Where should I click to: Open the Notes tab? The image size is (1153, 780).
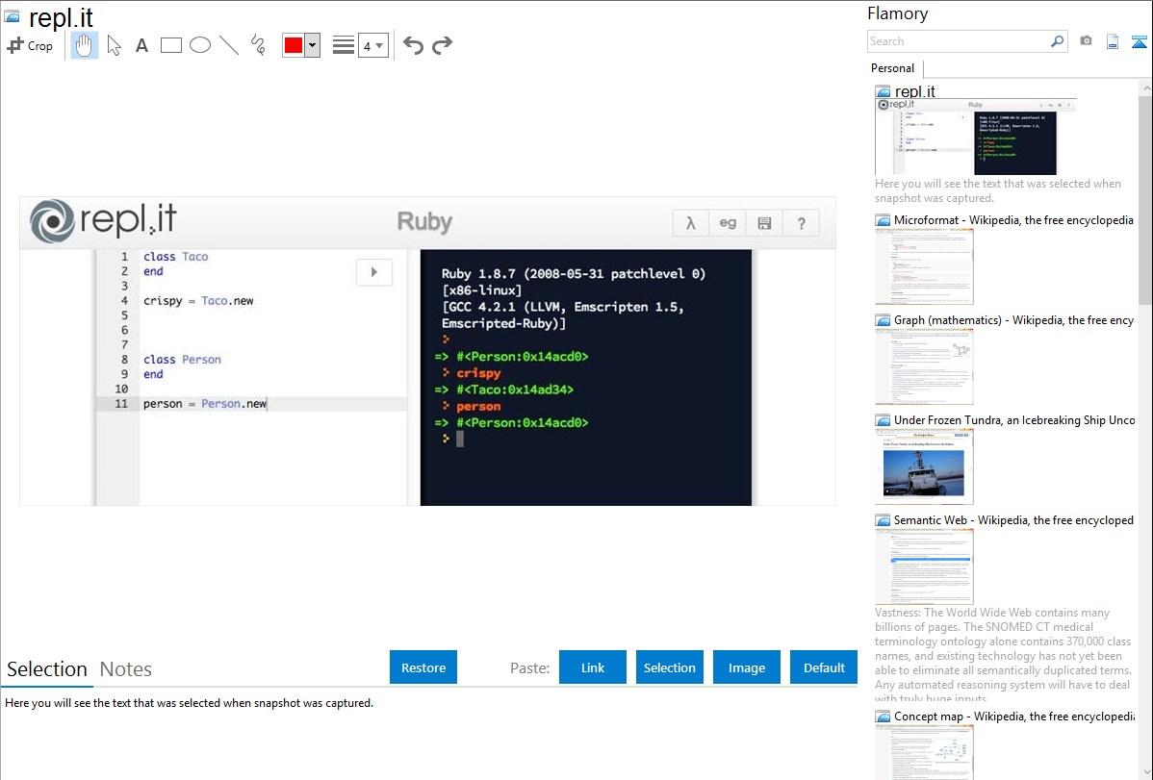(126, 669)
